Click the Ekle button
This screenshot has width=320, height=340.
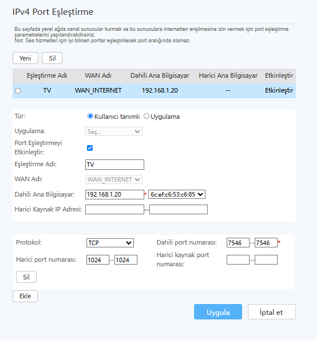25,296
